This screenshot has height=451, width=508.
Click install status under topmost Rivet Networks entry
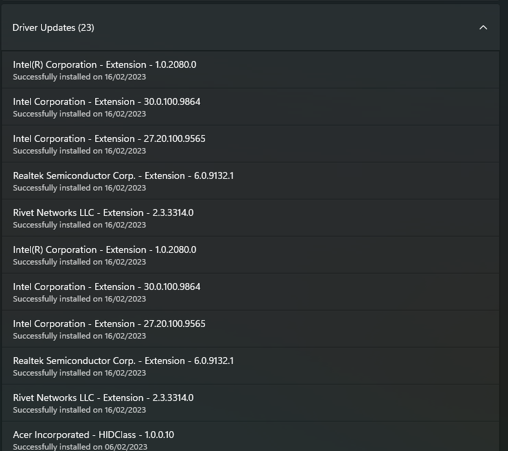click(x=80, y=225)
